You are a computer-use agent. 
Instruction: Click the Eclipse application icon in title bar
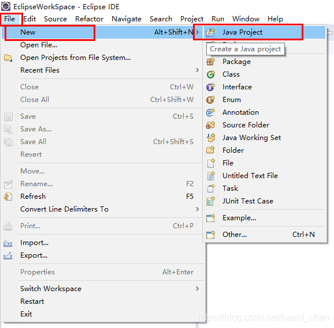pyautogui.click(x=6, y=6)
